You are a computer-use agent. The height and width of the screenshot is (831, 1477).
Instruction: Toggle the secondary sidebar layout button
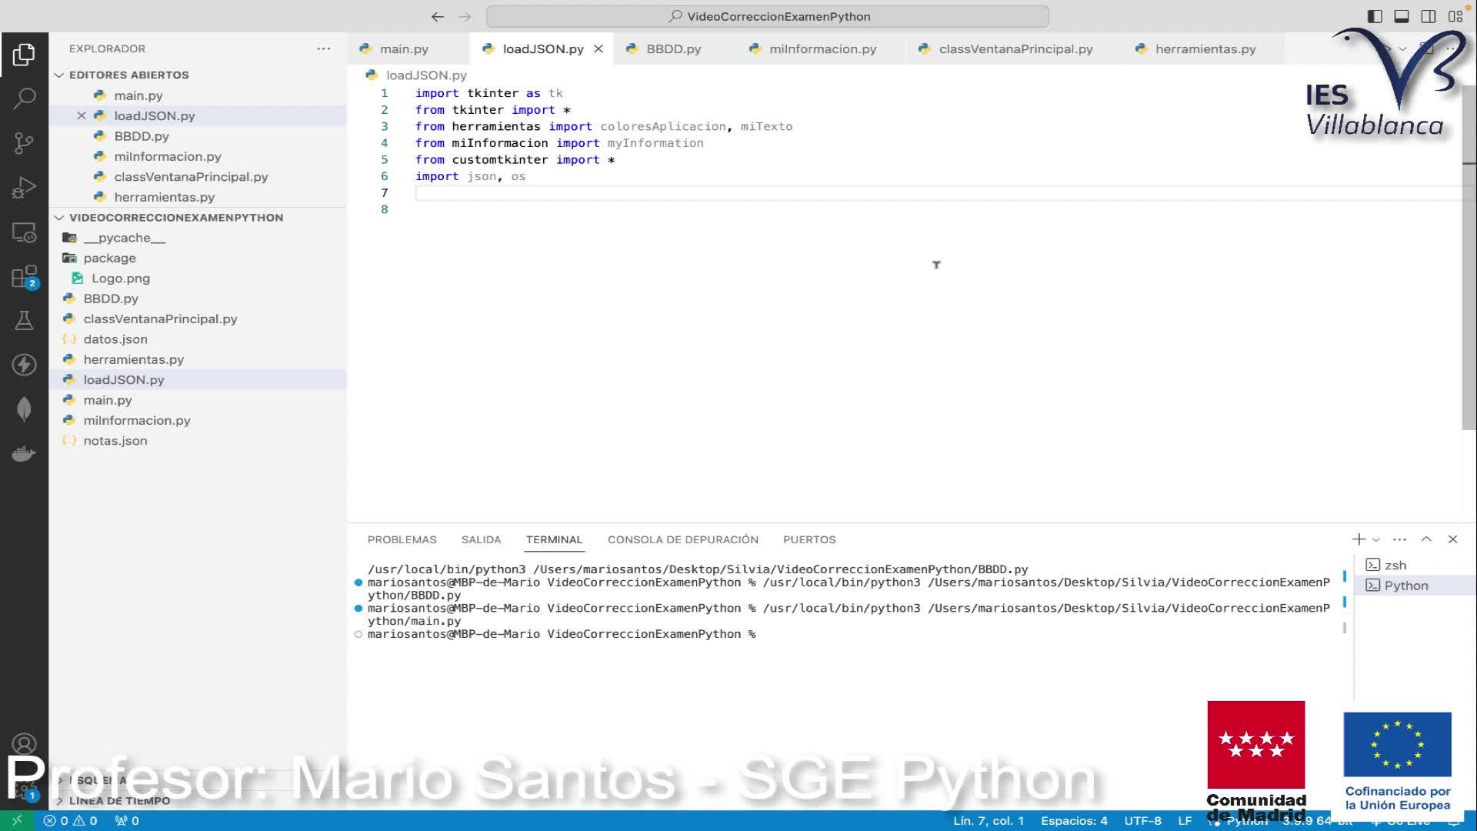coord(1429,16)
